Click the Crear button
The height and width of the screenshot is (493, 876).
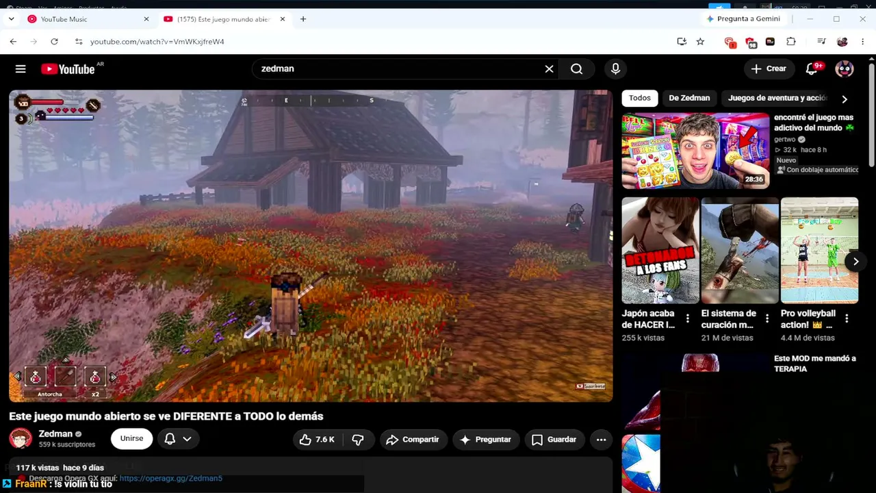[769, 68]
